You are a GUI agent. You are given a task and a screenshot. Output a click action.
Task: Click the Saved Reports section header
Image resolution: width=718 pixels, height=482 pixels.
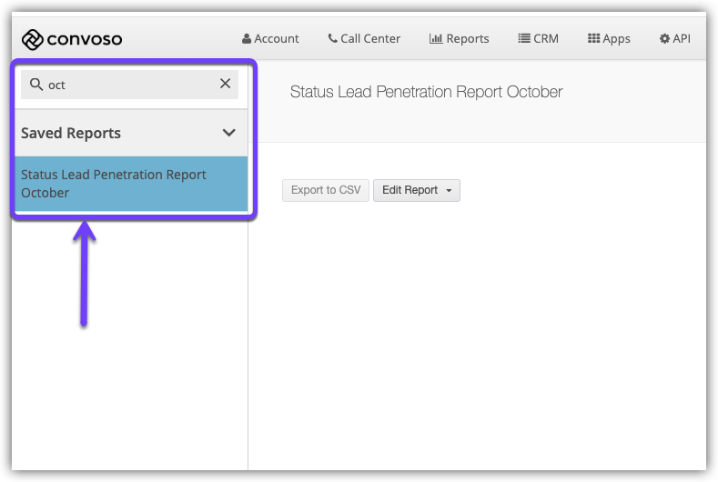[x=71, y=133]
